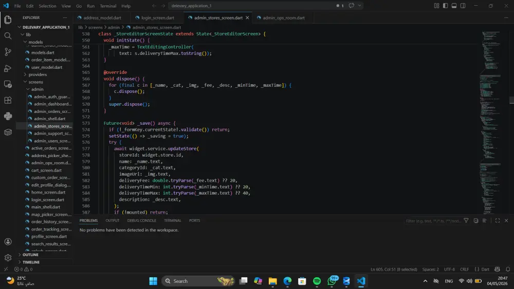Viewport: 514px width, 289px height.
Task: Switch Problems panel to table view
Action: click(x=485, y=221)
